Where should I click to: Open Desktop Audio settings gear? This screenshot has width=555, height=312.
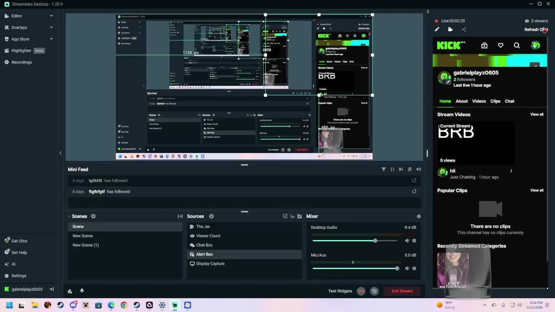[x=414, y=240]
